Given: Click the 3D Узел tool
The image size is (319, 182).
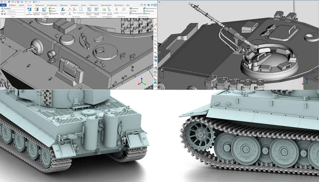Looking at the screenshot, I should coord(70,11).
